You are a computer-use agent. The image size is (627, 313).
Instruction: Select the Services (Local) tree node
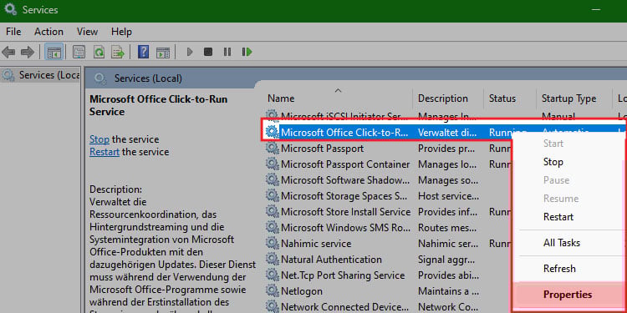[x=40, y=75]
